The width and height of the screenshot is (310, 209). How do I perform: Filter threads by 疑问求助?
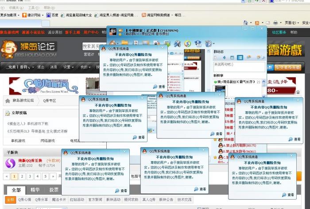pyautogui.click(x=131, y=200)
